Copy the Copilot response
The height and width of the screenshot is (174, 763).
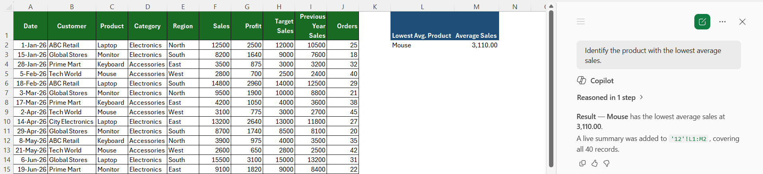click(x=583, y=163)
